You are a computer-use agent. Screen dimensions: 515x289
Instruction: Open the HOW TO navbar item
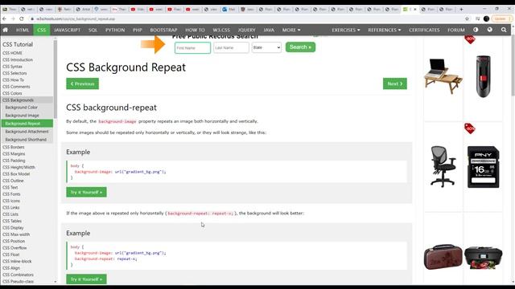point(195,30)
